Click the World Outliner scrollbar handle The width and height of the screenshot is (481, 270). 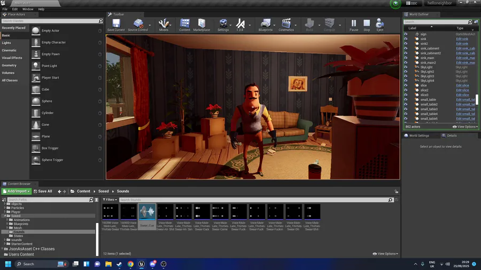tap(477, 99)
